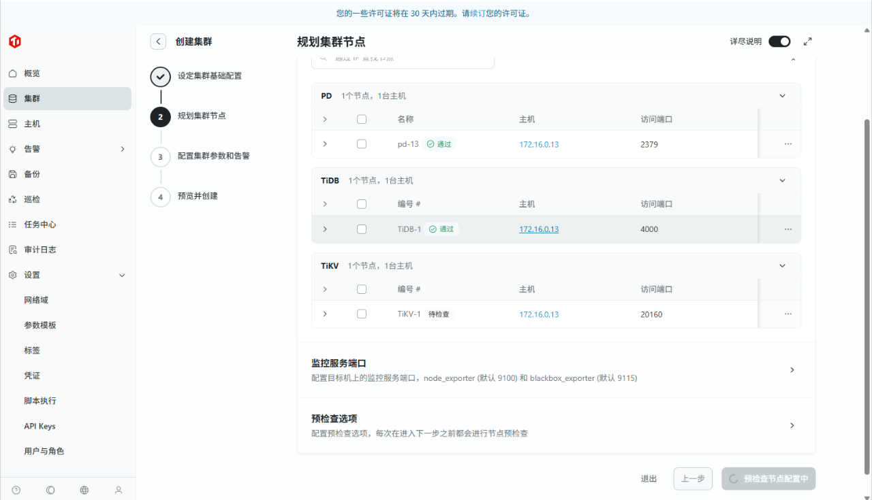Click the page vertical scrollbar
Viewport: 872px width, 500px height.
[x=867, y=296]
